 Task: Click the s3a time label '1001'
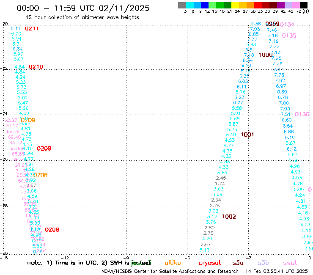[247, 135]
